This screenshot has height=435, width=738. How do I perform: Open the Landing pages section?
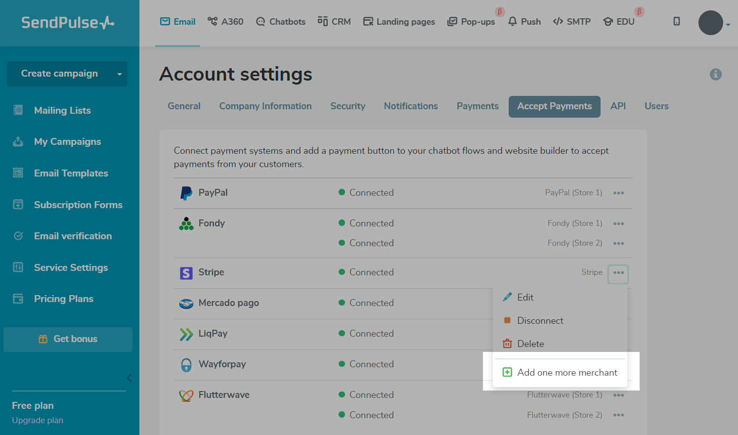click(399, 22)
